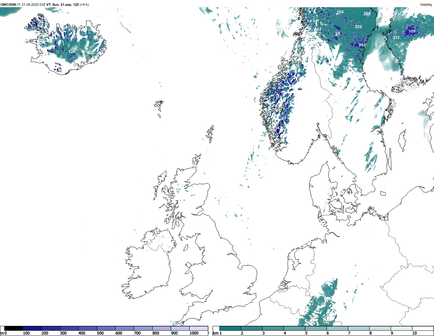
Task: Click the value 124 over Iceland
Action: click(72, 52)
